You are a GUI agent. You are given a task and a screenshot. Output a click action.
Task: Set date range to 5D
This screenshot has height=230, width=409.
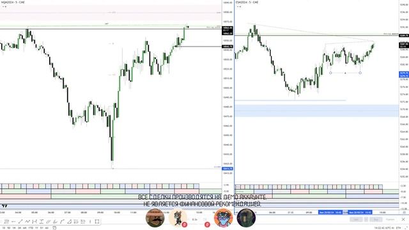pyautogui.click(x=8, y=228)
